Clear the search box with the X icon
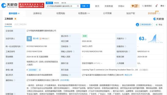Viewport: 167px width, 95px height. click(78, 6)
